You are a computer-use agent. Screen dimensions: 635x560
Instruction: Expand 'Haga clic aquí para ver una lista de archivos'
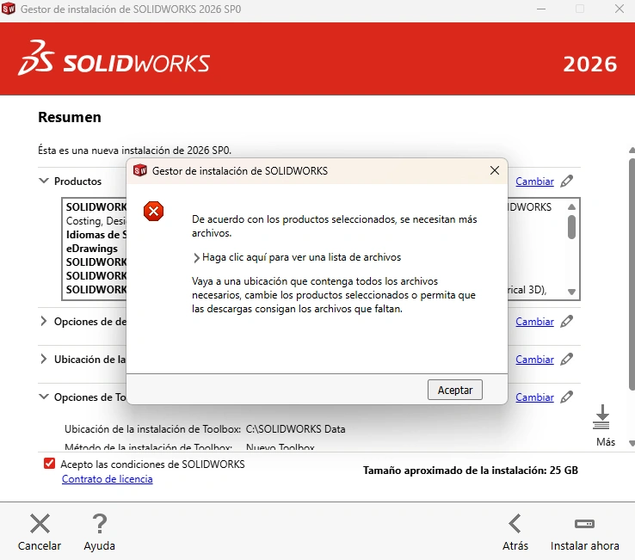point(297,257)
